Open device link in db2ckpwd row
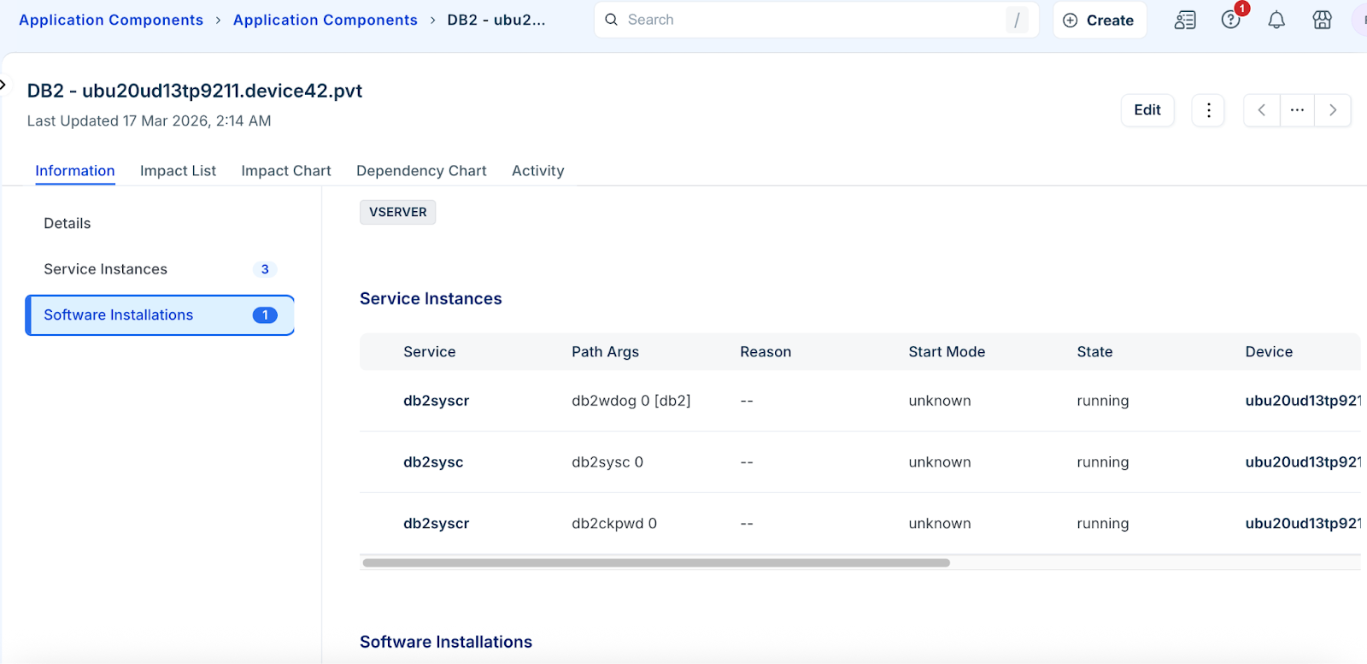Image resolution: width=1367 pixels, height=664 pixels. (x=1303, y=524)
